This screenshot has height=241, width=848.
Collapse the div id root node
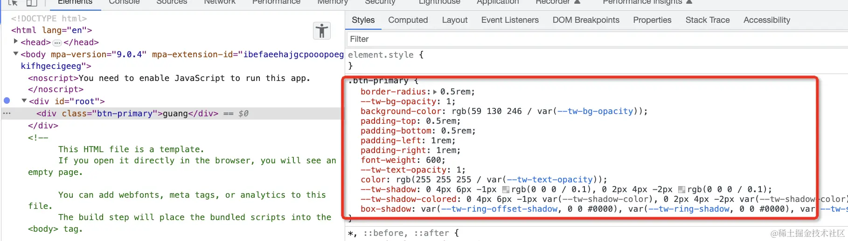point(24,100)
